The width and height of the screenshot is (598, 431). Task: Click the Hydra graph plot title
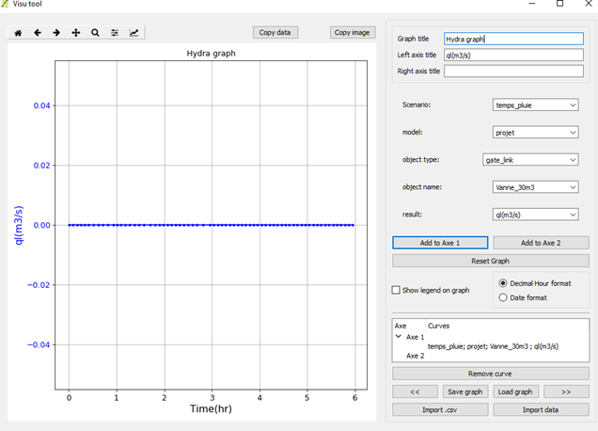(x=211, y=54)
